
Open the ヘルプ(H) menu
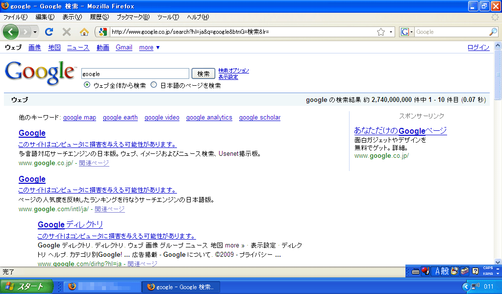coord(198,17)
